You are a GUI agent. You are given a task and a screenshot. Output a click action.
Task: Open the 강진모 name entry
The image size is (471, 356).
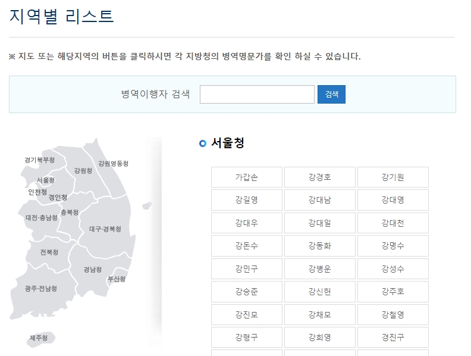tap(247, 315)
